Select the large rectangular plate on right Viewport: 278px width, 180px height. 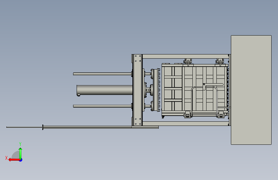click(251, 90)
